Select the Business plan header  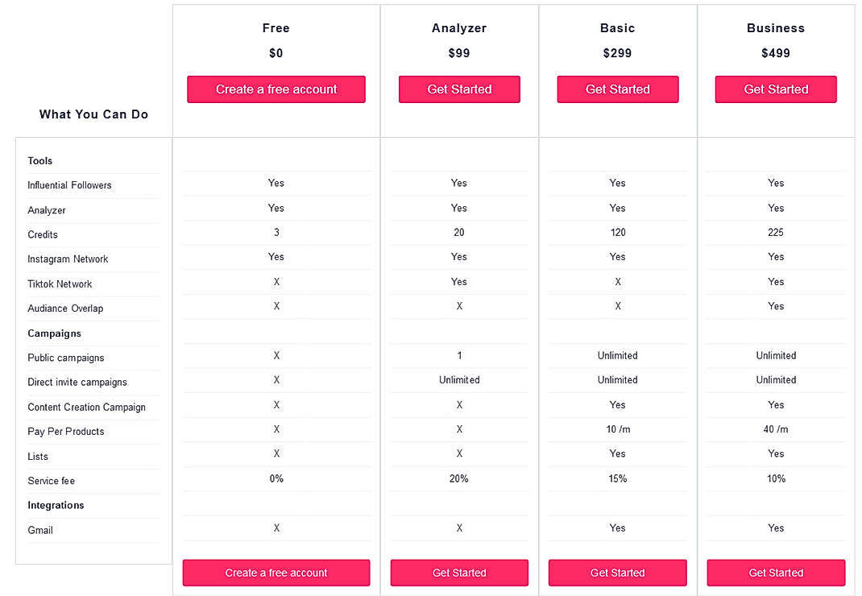pyautogui.click(x=775, y=27)
